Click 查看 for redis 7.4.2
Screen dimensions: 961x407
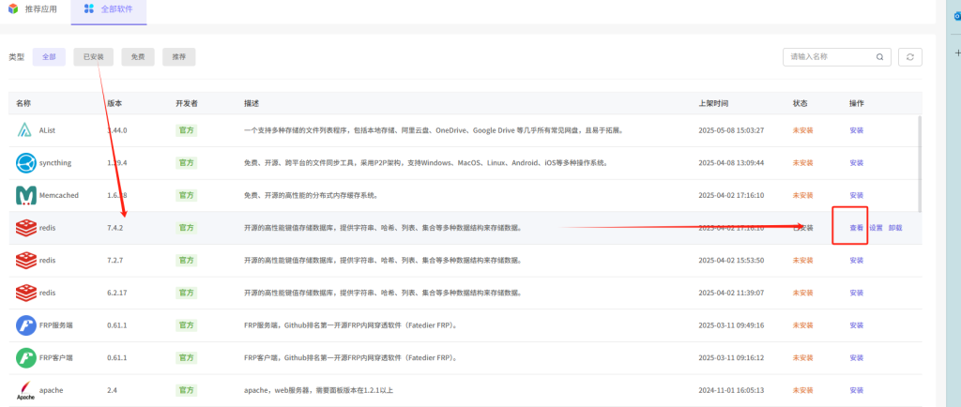[x=856, y=228]
